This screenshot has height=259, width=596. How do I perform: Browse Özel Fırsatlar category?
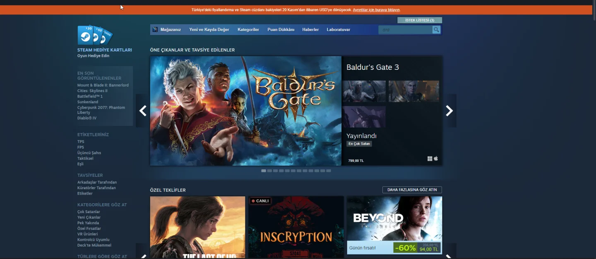[89, 228]
